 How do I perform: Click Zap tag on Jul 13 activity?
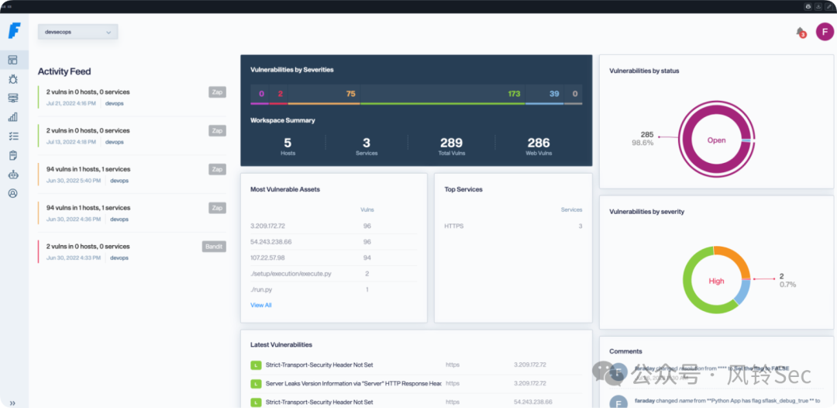217,131
